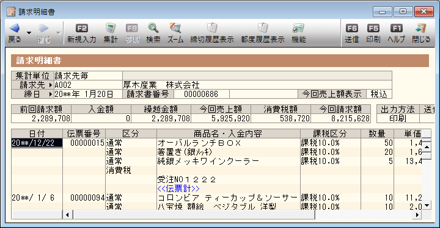Expand the 請求先 selector arrow
This screenshot has width=440, height=228.
pyautogui.click(x=51, y=85)
